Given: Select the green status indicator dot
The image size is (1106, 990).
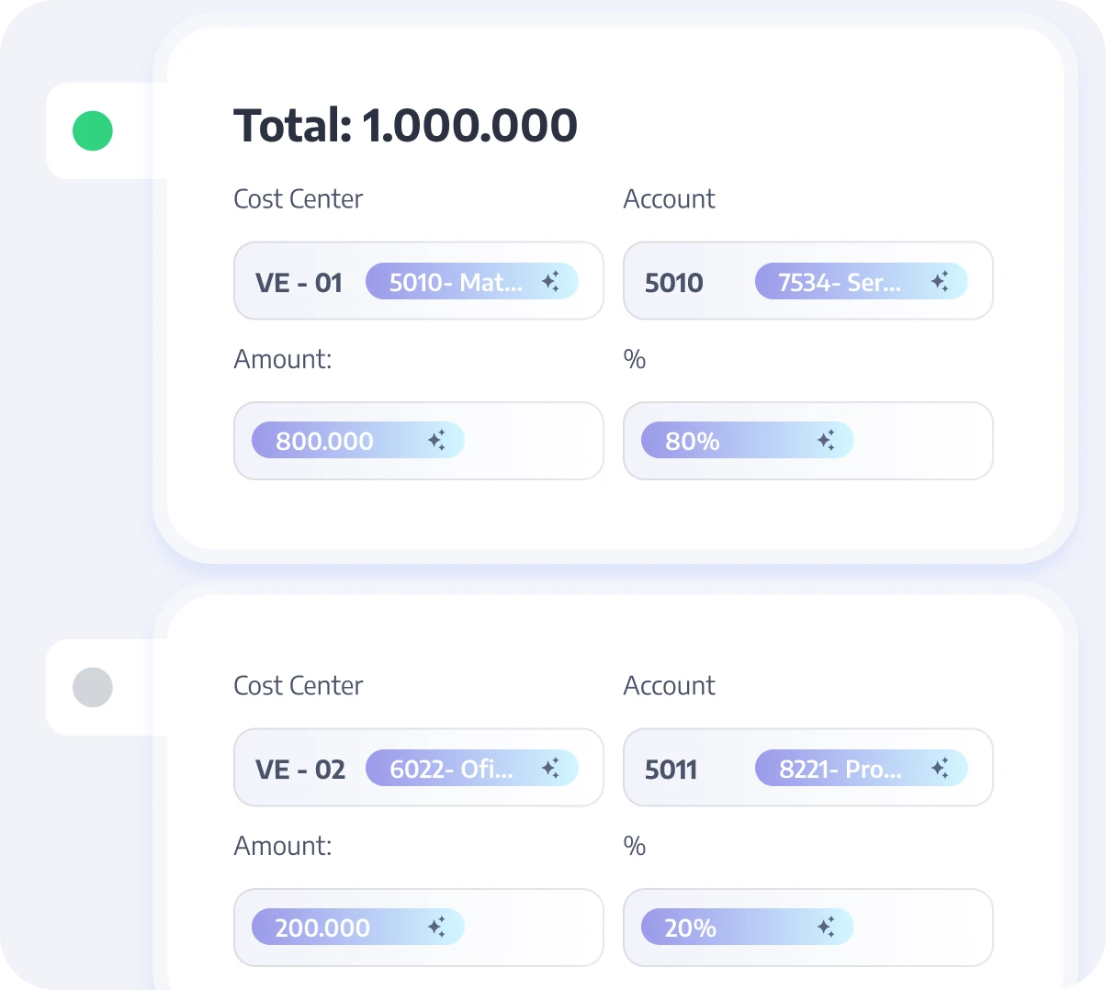Looking at the screenshot, I should [x=93, y=131].
